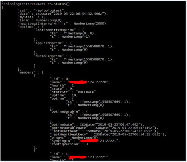Viewport: 187px width, 162px height.
Task: Click the "set" : "reploplogtest" line
Action: pyautogui.click(x=41, y=10)
